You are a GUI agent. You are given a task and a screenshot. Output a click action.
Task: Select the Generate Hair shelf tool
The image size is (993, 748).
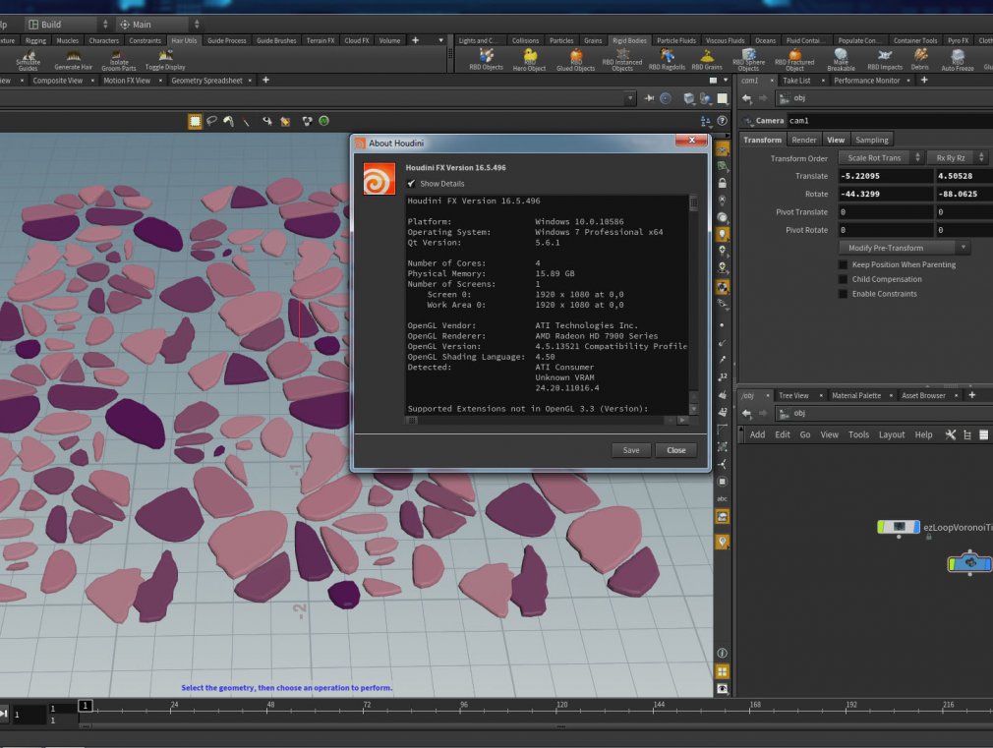74,59
